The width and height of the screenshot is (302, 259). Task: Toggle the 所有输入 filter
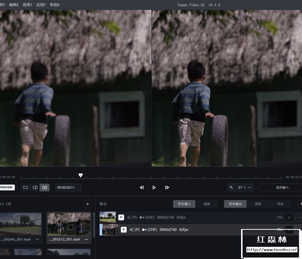[184, 204]
